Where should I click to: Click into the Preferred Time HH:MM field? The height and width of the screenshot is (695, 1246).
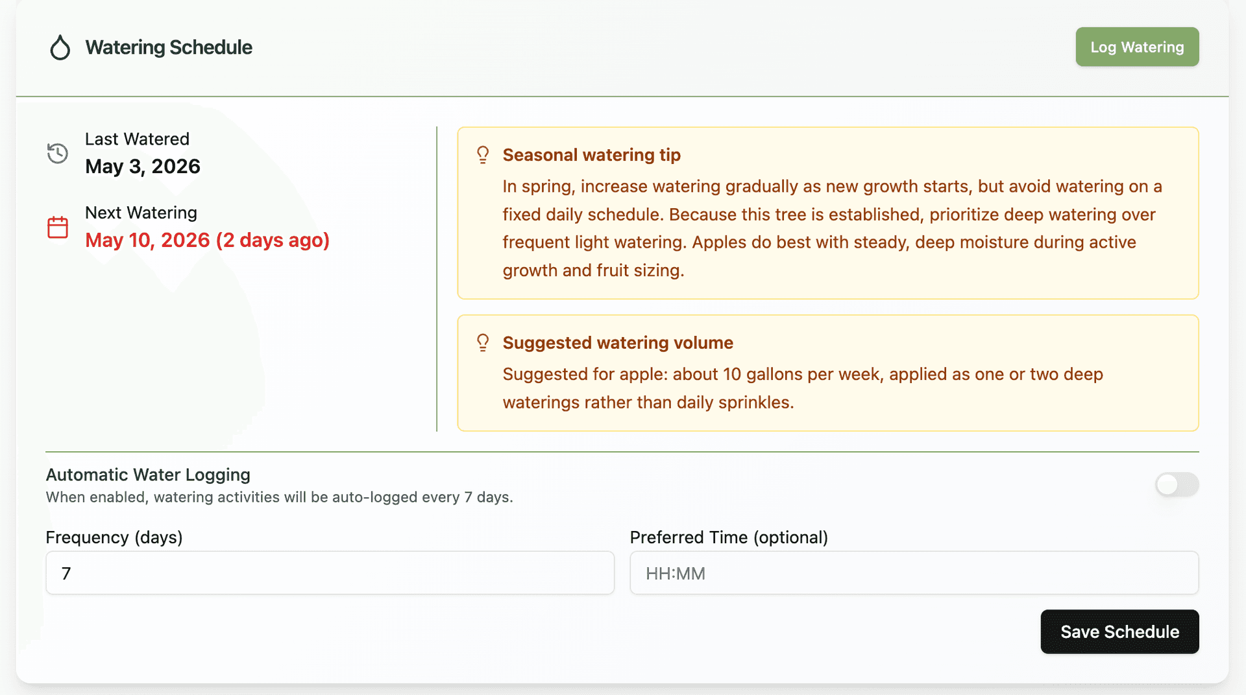(914, 573)
